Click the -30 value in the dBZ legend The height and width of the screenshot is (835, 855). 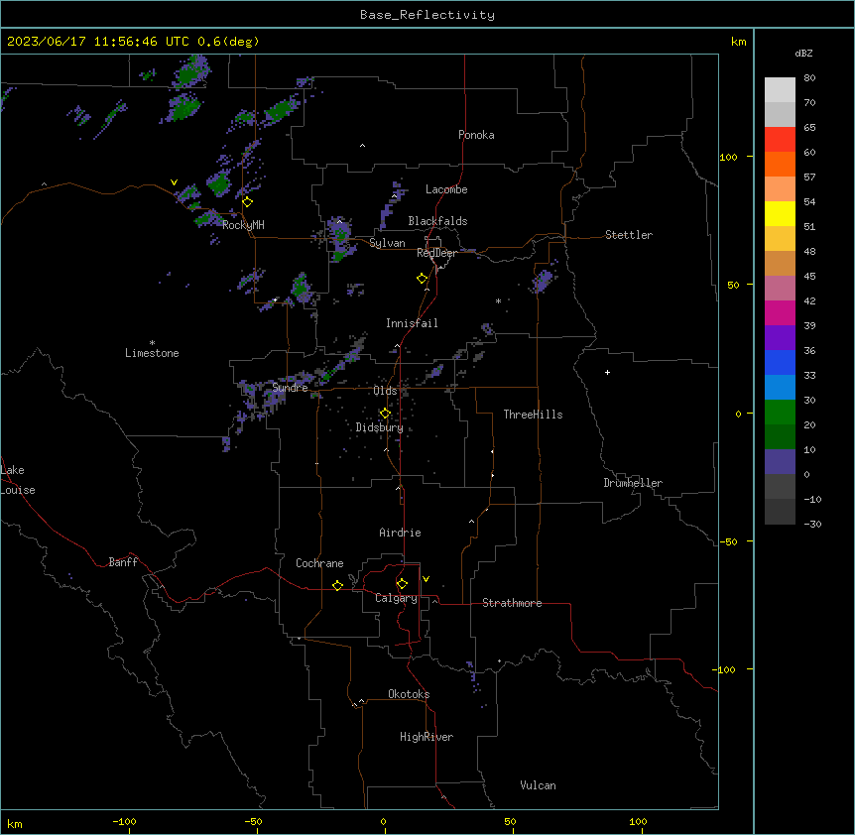pos(812,525)
